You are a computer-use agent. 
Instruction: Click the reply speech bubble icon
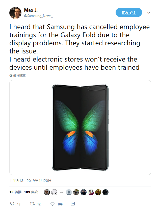click(12, 204)
